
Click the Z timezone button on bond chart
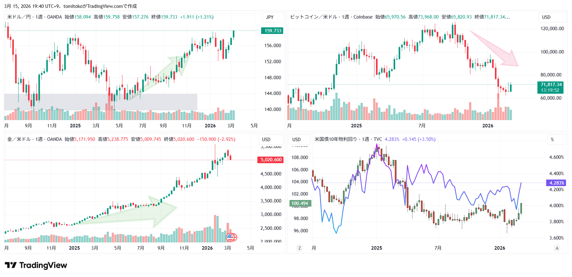coord(299,248)
